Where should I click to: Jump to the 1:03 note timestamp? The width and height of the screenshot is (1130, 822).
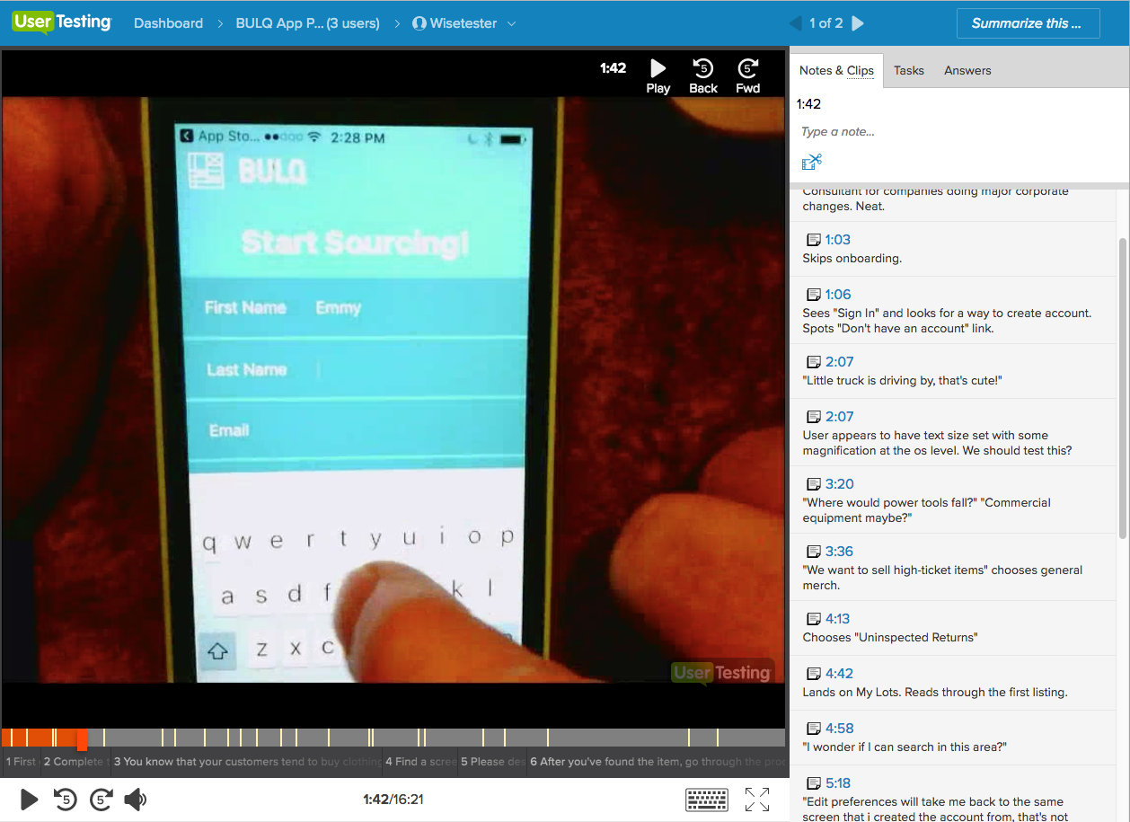[x=838, y=240]
